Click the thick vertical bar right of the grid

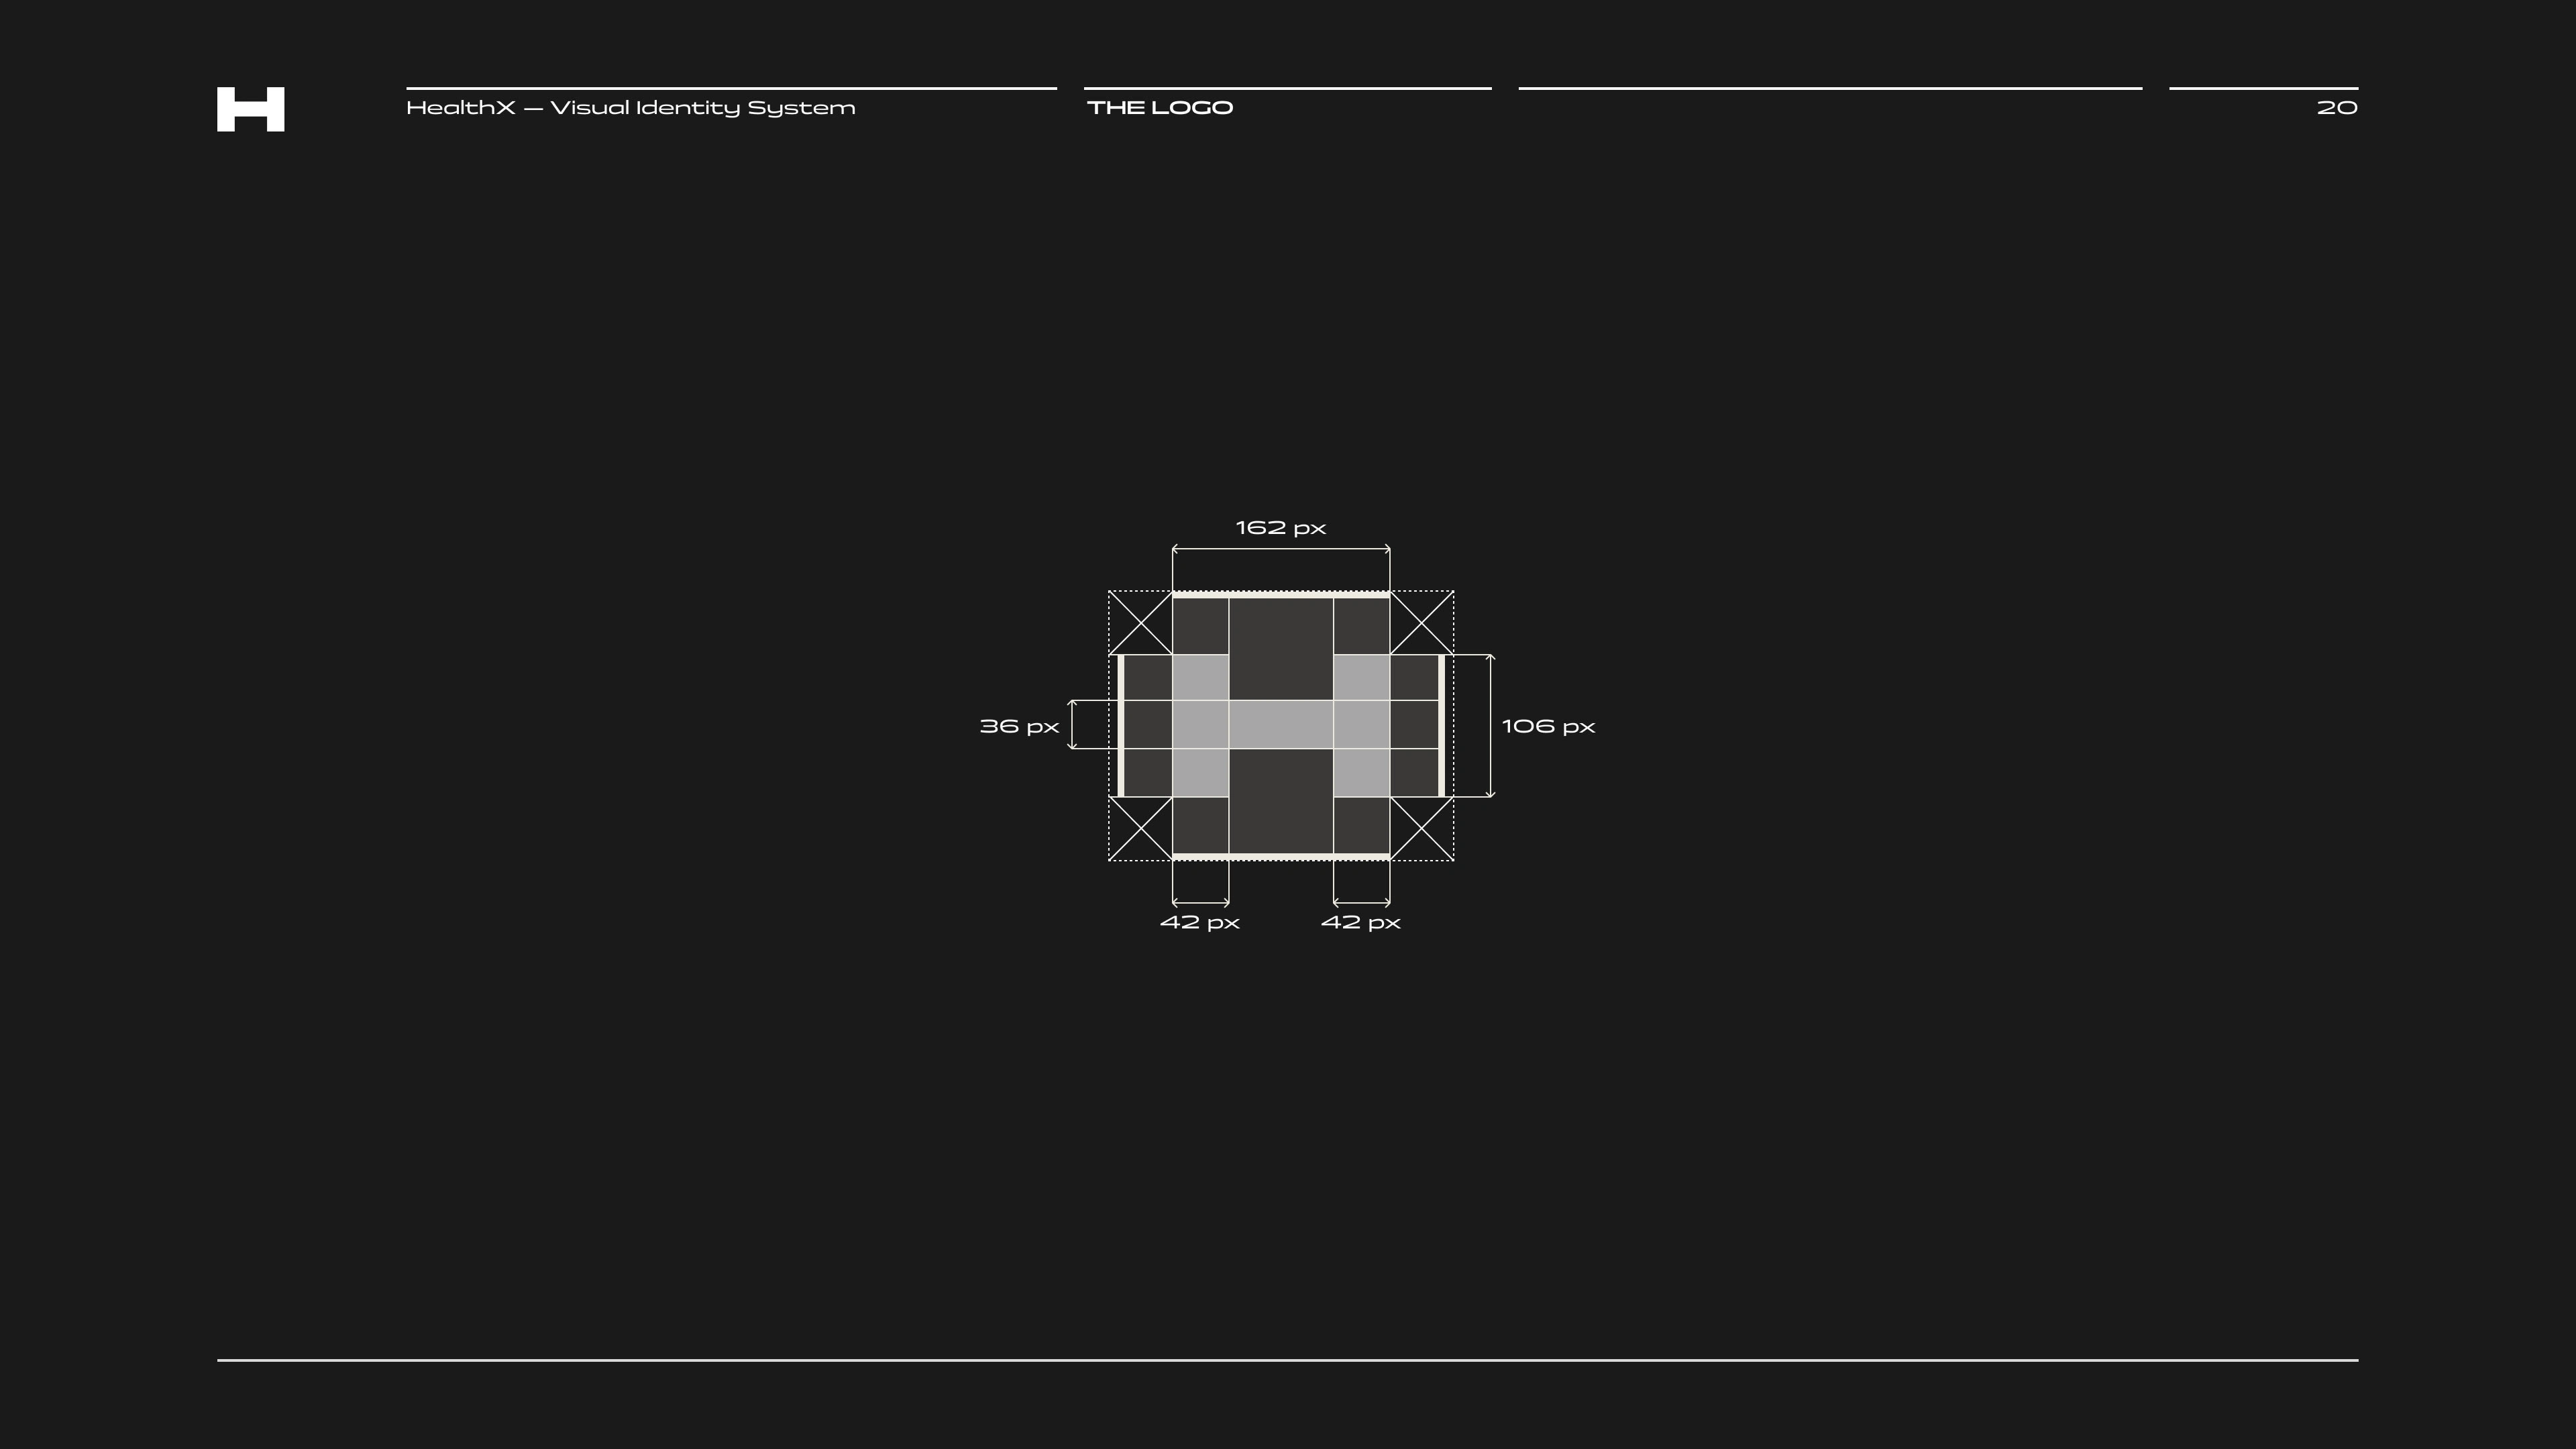point(1441,725)
